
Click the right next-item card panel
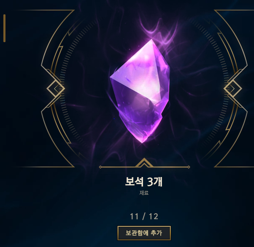click(x=234, y=89)
